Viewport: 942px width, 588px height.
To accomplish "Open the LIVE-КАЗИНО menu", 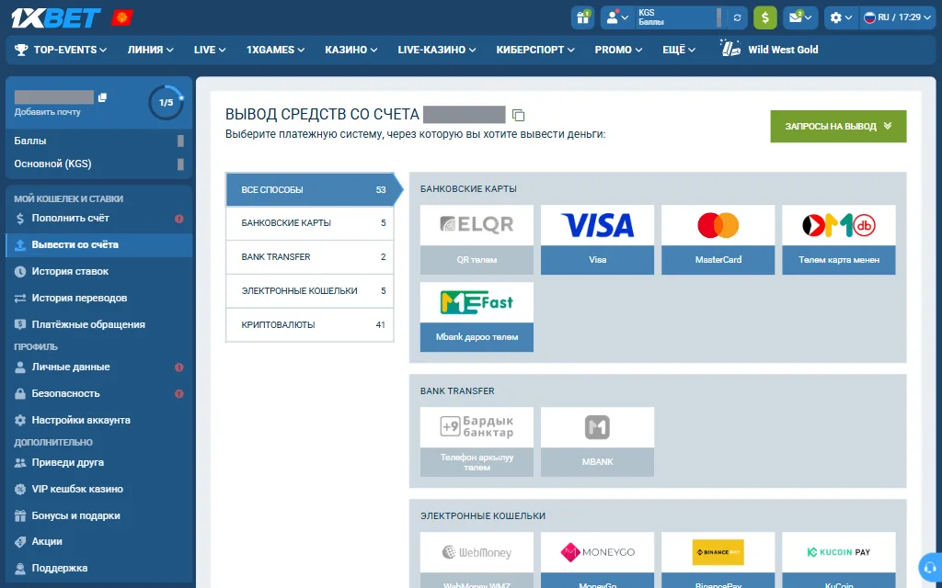I will pos(437,50).
